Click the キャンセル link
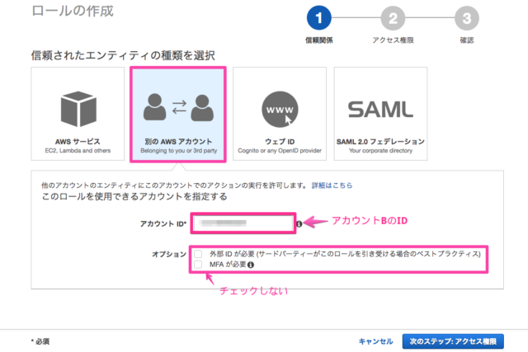528x352 pixels. pyautogui.click(x=376, y=341)
